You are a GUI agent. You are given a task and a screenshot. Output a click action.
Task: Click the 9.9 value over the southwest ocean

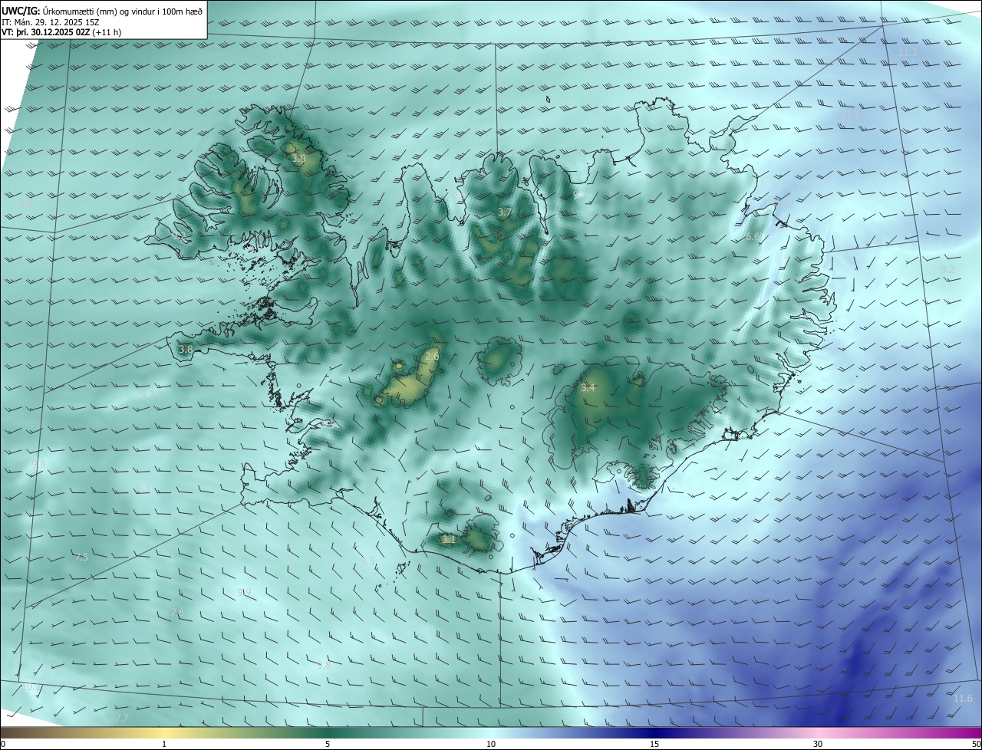pos(244,592)
